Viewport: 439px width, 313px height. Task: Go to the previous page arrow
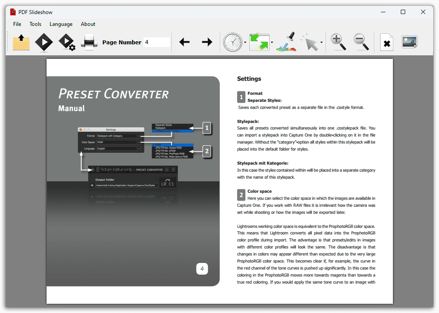click(x=184, y=42)
